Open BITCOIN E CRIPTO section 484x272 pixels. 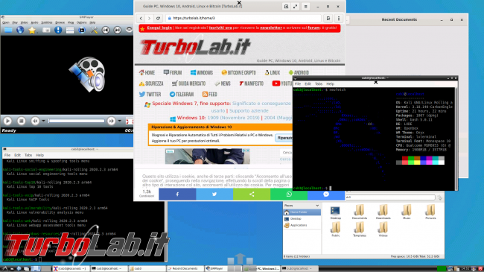238,72
